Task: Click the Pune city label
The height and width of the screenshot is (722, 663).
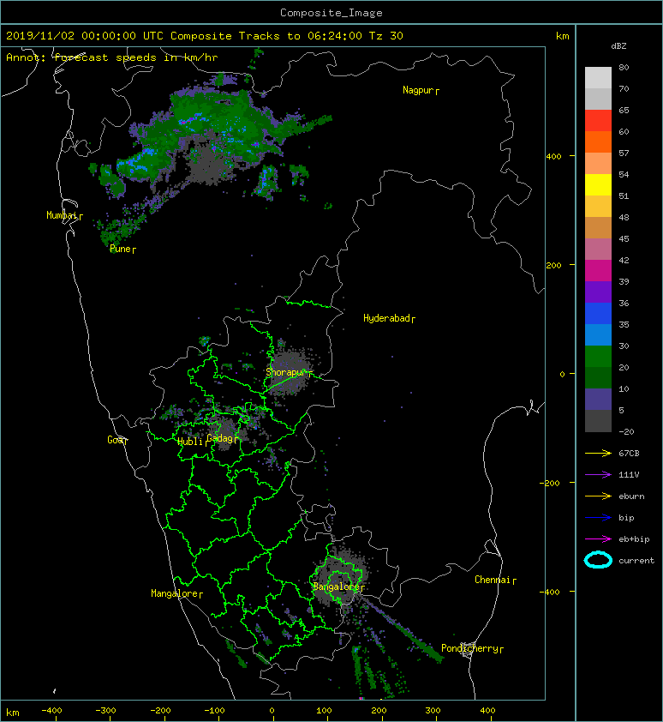Action: (x=120, y=249)
